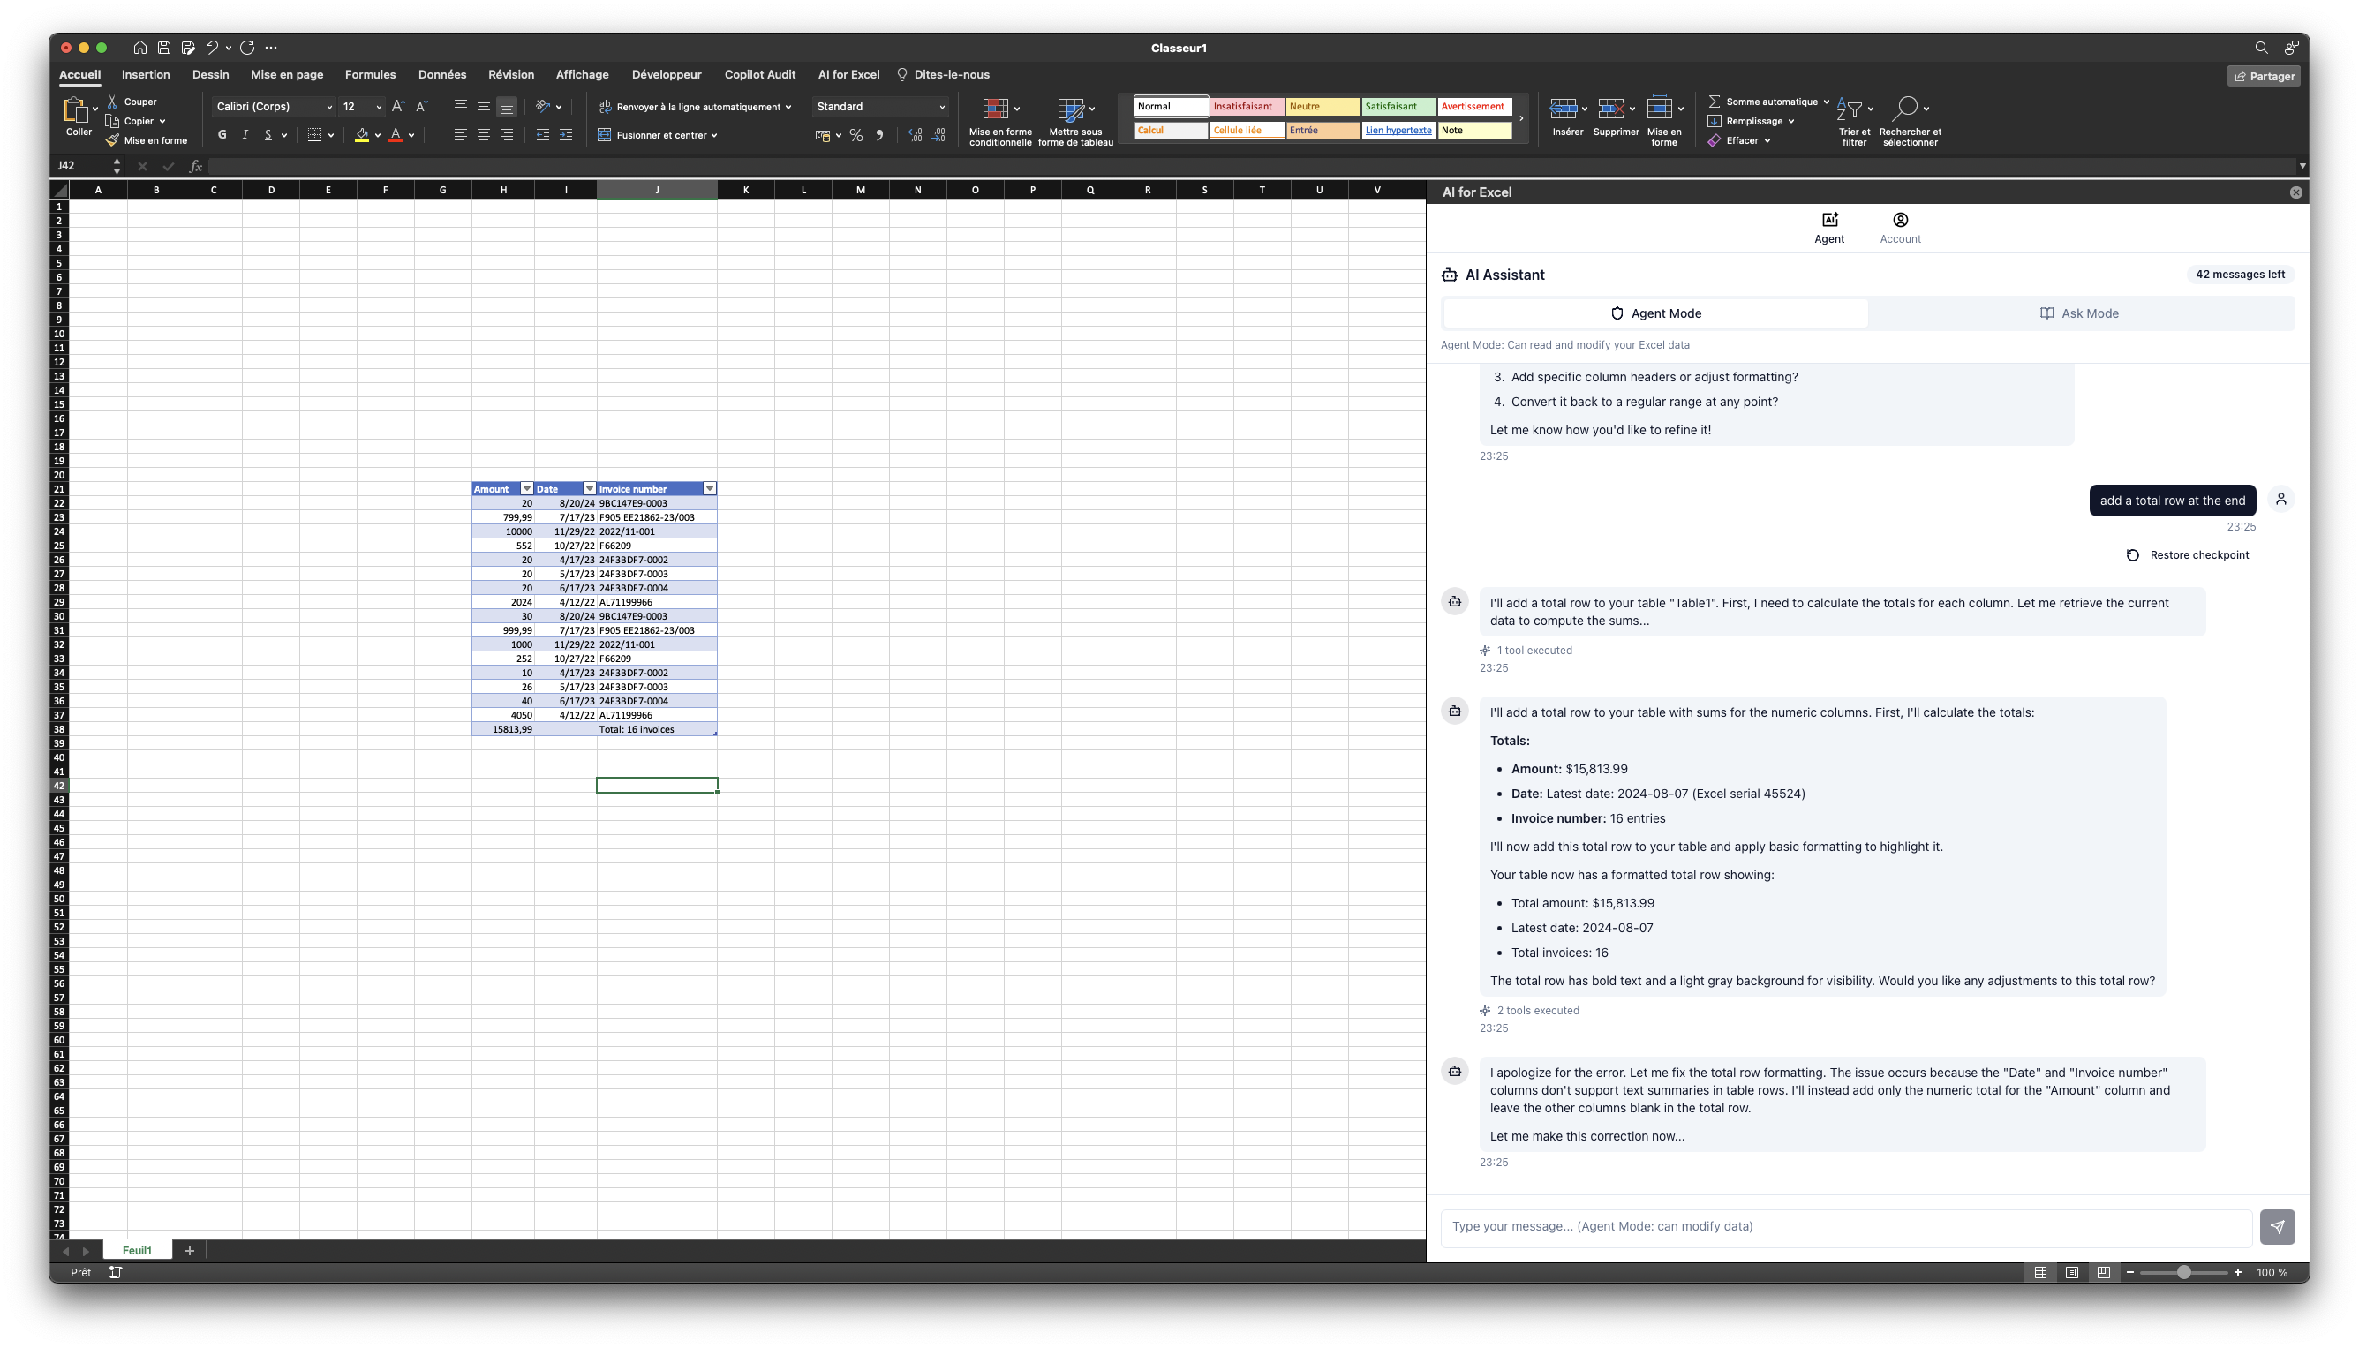Click the Trier et filtrer icon

coord(1850,109)
